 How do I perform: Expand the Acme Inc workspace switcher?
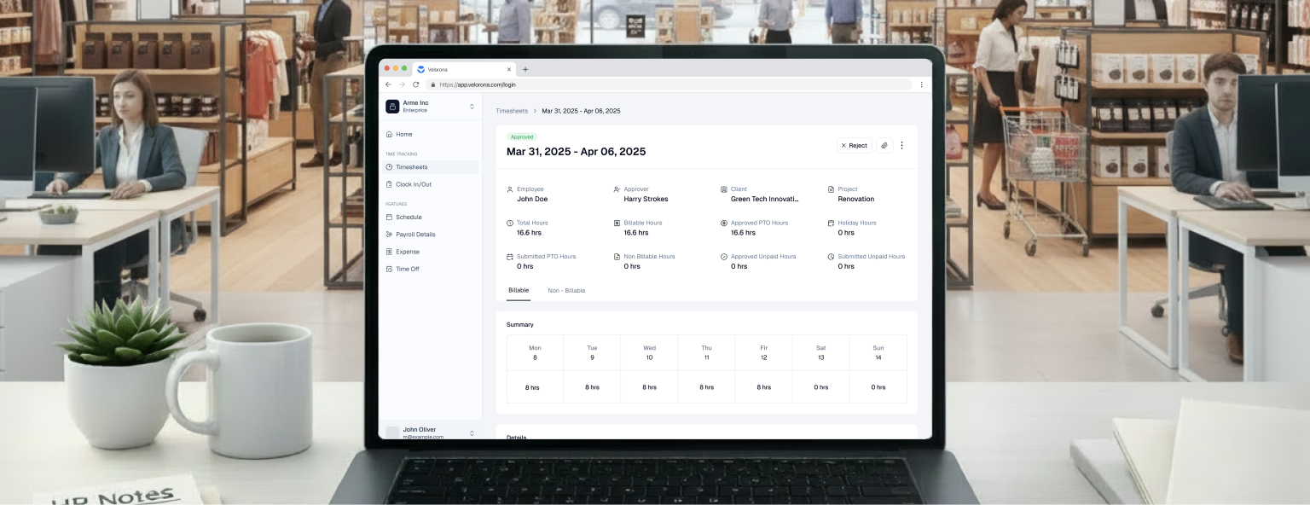pos(472,107)
